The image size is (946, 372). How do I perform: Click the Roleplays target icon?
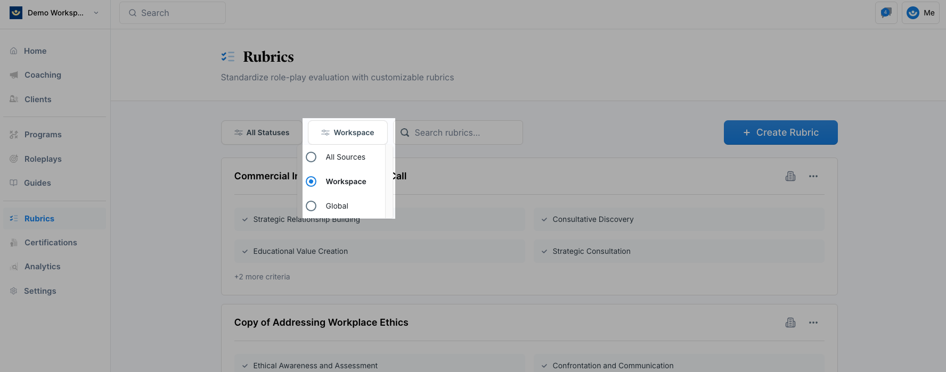point(14,159)
